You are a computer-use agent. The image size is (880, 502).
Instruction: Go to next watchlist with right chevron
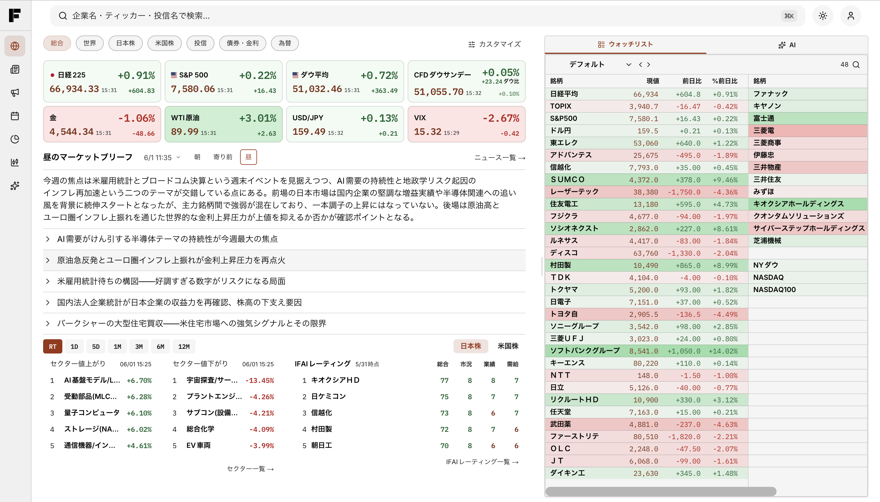649,64
